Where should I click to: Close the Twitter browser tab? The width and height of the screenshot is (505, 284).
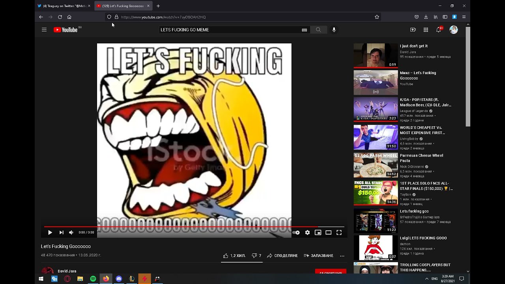pos(89,6)
